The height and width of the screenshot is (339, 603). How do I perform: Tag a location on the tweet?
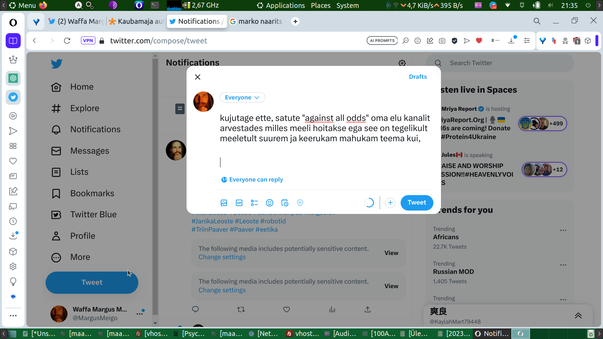[x=300, y=203]
